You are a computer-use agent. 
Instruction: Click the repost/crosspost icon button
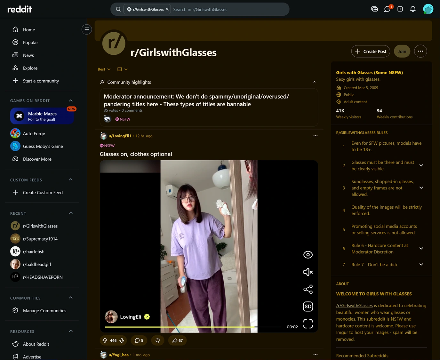pyautogui.click(x=158, y=340)
